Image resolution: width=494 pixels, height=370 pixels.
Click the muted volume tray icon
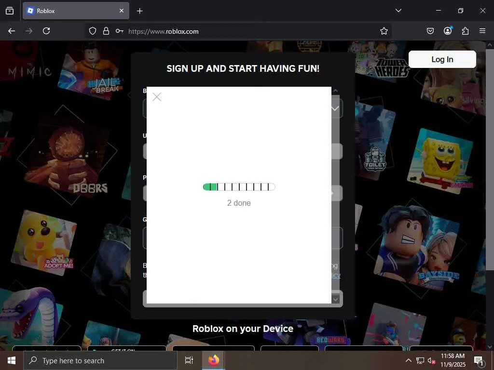[431, 360]
